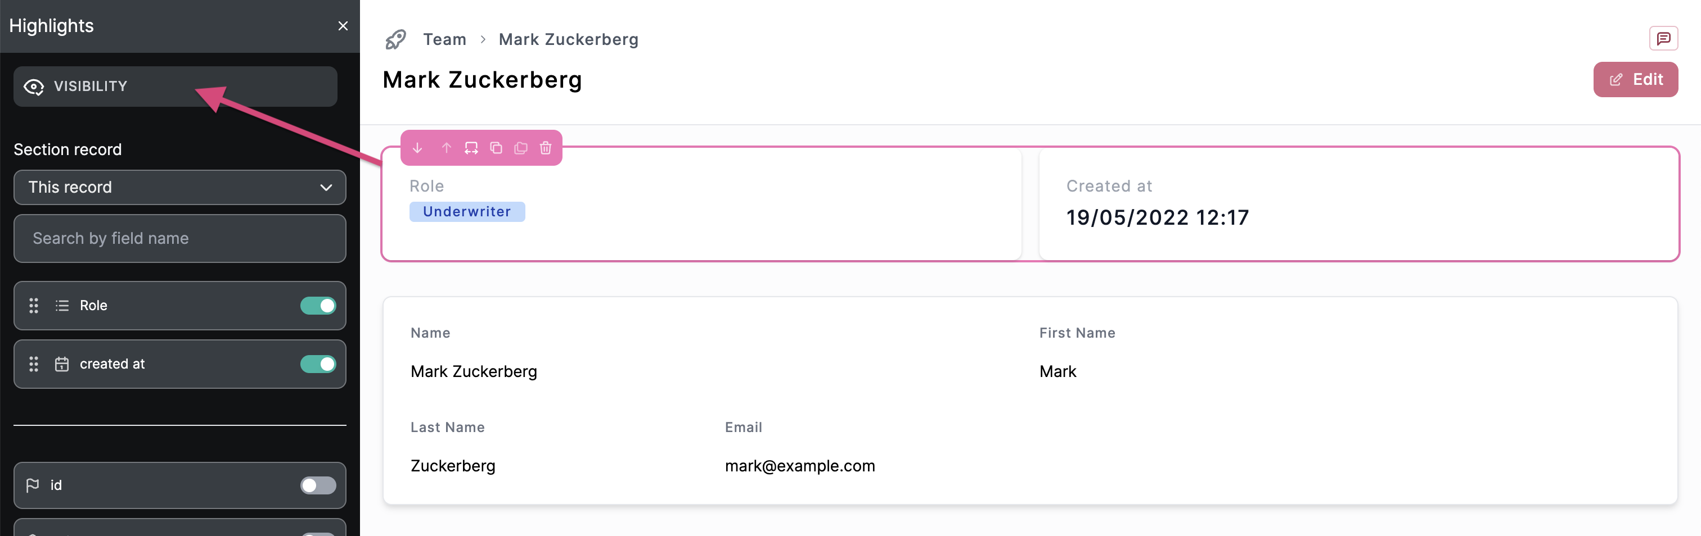
Task: Duplicate the highlighted section
Action: point(496,148)
